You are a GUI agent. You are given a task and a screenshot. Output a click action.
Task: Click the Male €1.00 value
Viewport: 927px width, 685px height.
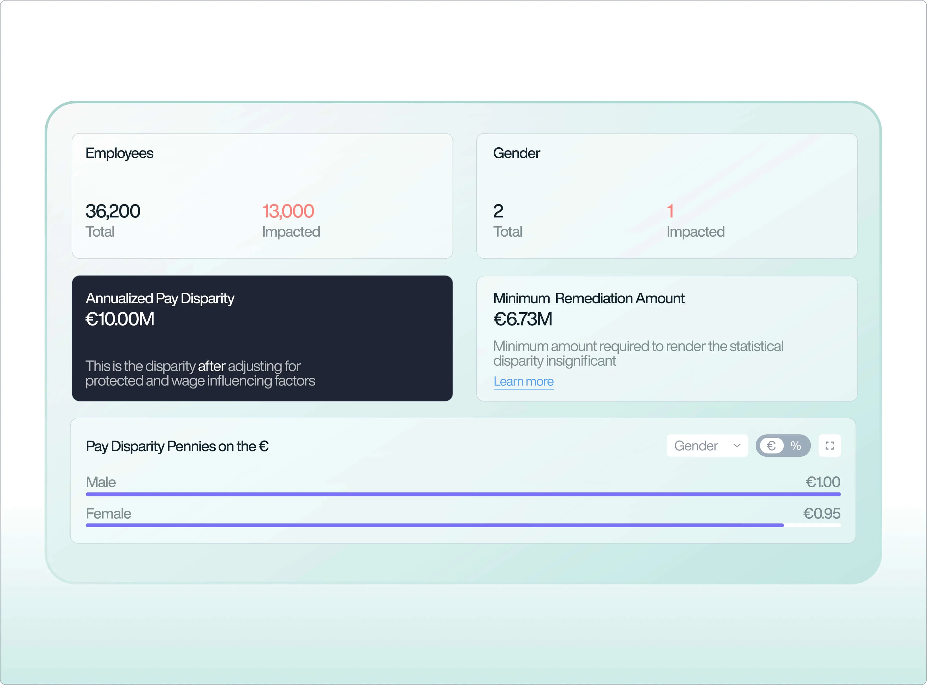pyautogui.click(x=823, y=482)
